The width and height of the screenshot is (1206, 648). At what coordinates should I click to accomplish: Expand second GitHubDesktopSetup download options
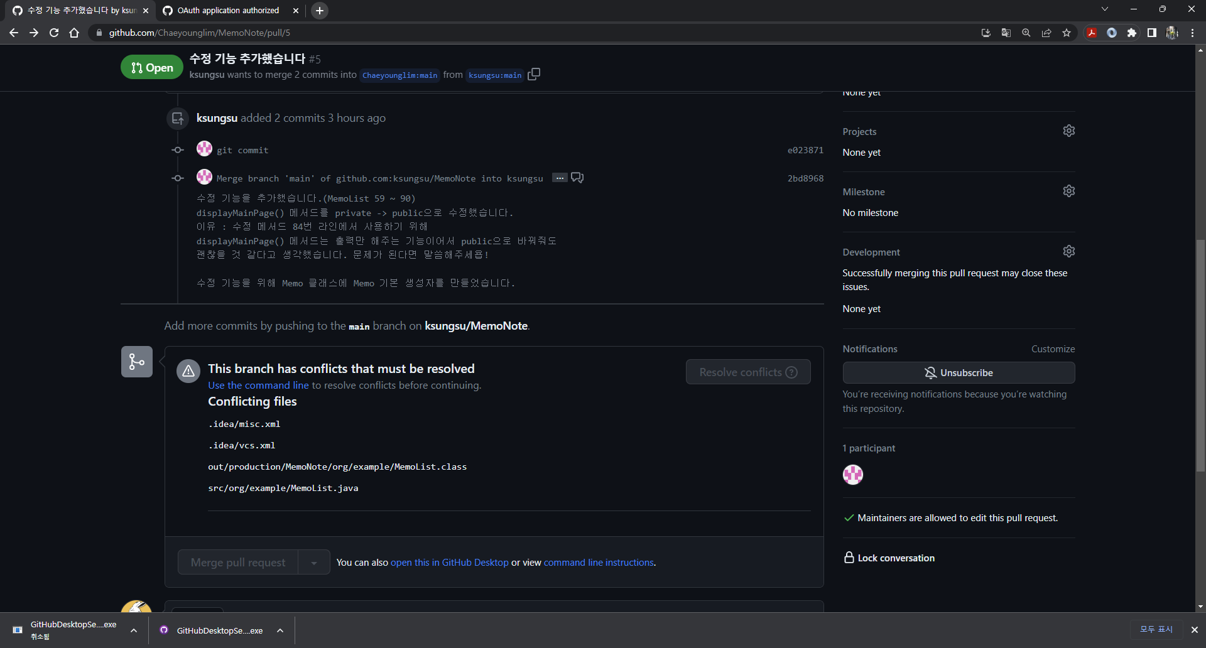(280, 630)
